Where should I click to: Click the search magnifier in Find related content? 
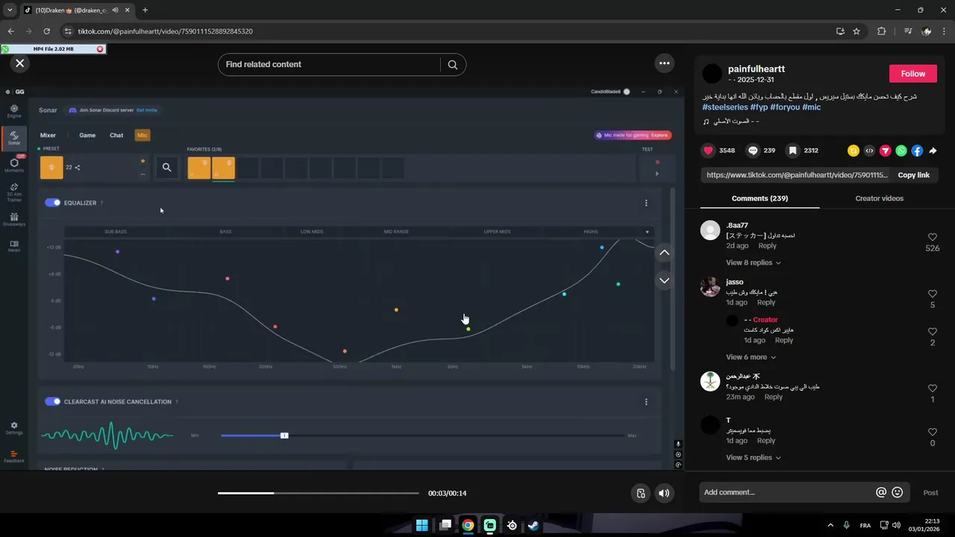[452, 64]
